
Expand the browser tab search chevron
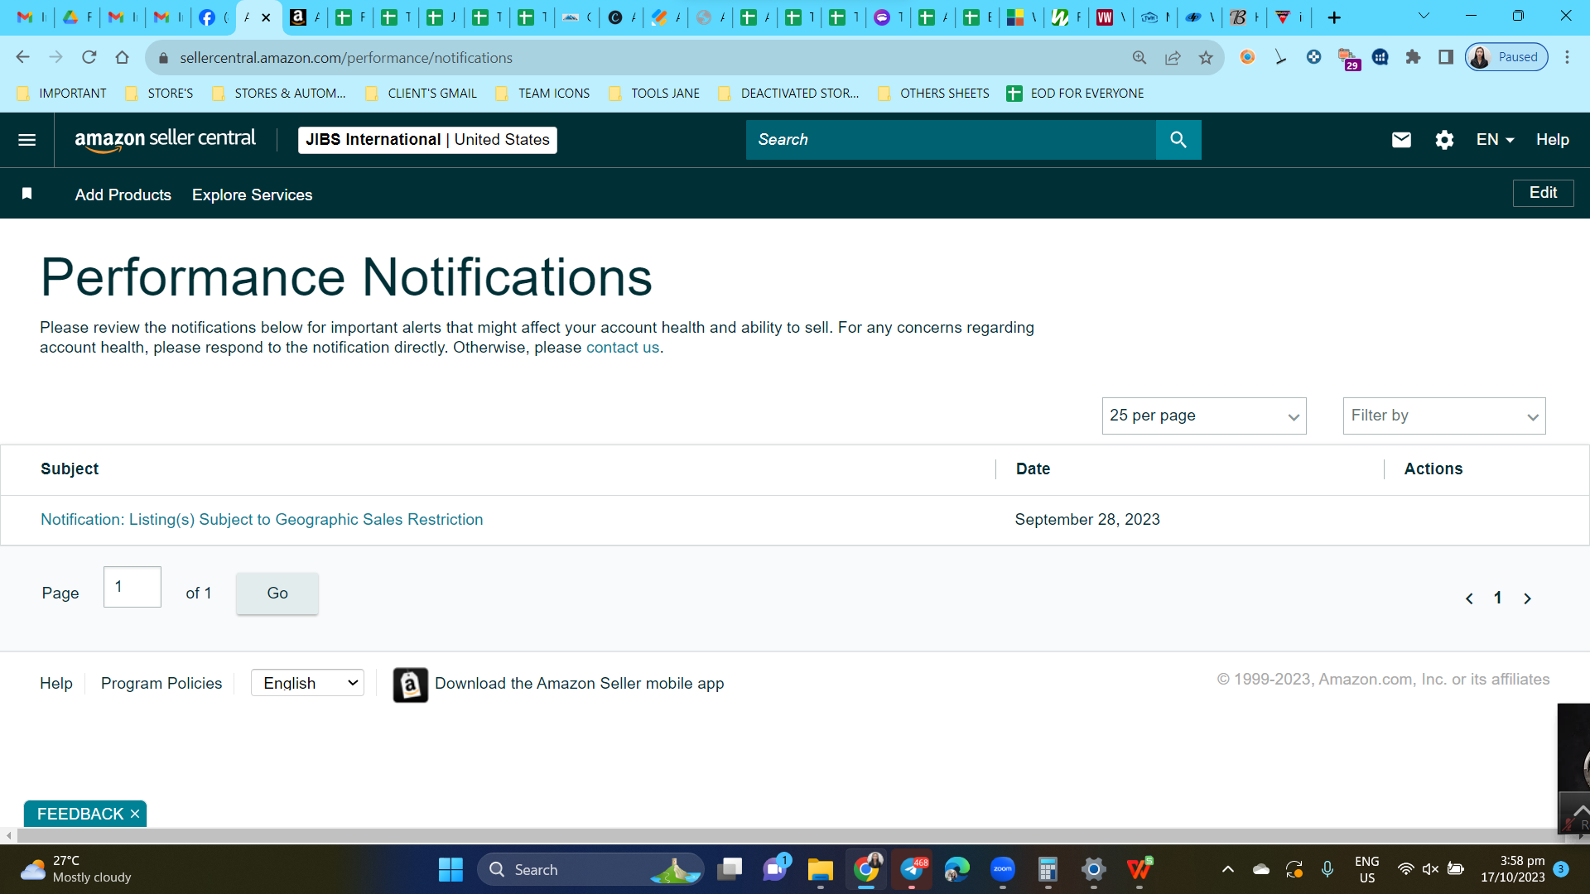(1424, 16)
